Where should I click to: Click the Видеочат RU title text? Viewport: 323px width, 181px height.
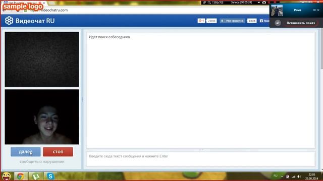pyautogui.click(x=35, y=21)
